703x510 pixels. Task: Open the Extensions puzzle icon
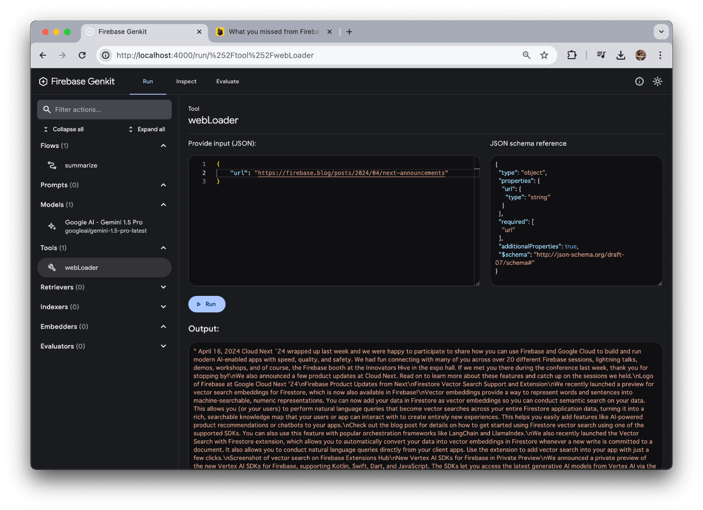pos(572,55)
